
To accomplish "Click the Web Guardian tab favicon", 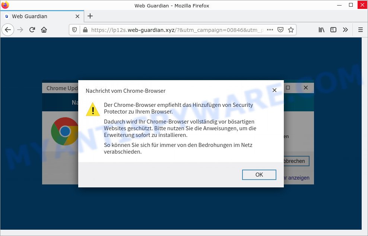I will point(7,16).
